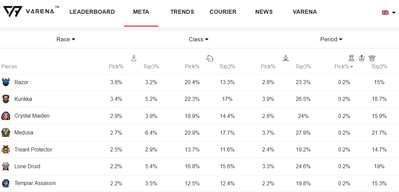Click the Razor hero icon

coord(6,82)
